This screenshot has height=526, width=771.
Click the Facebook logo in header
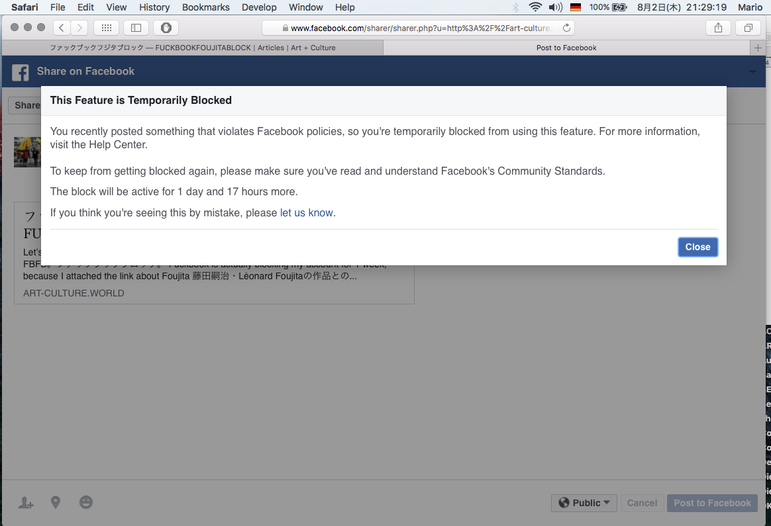click(x=20, y=72)
